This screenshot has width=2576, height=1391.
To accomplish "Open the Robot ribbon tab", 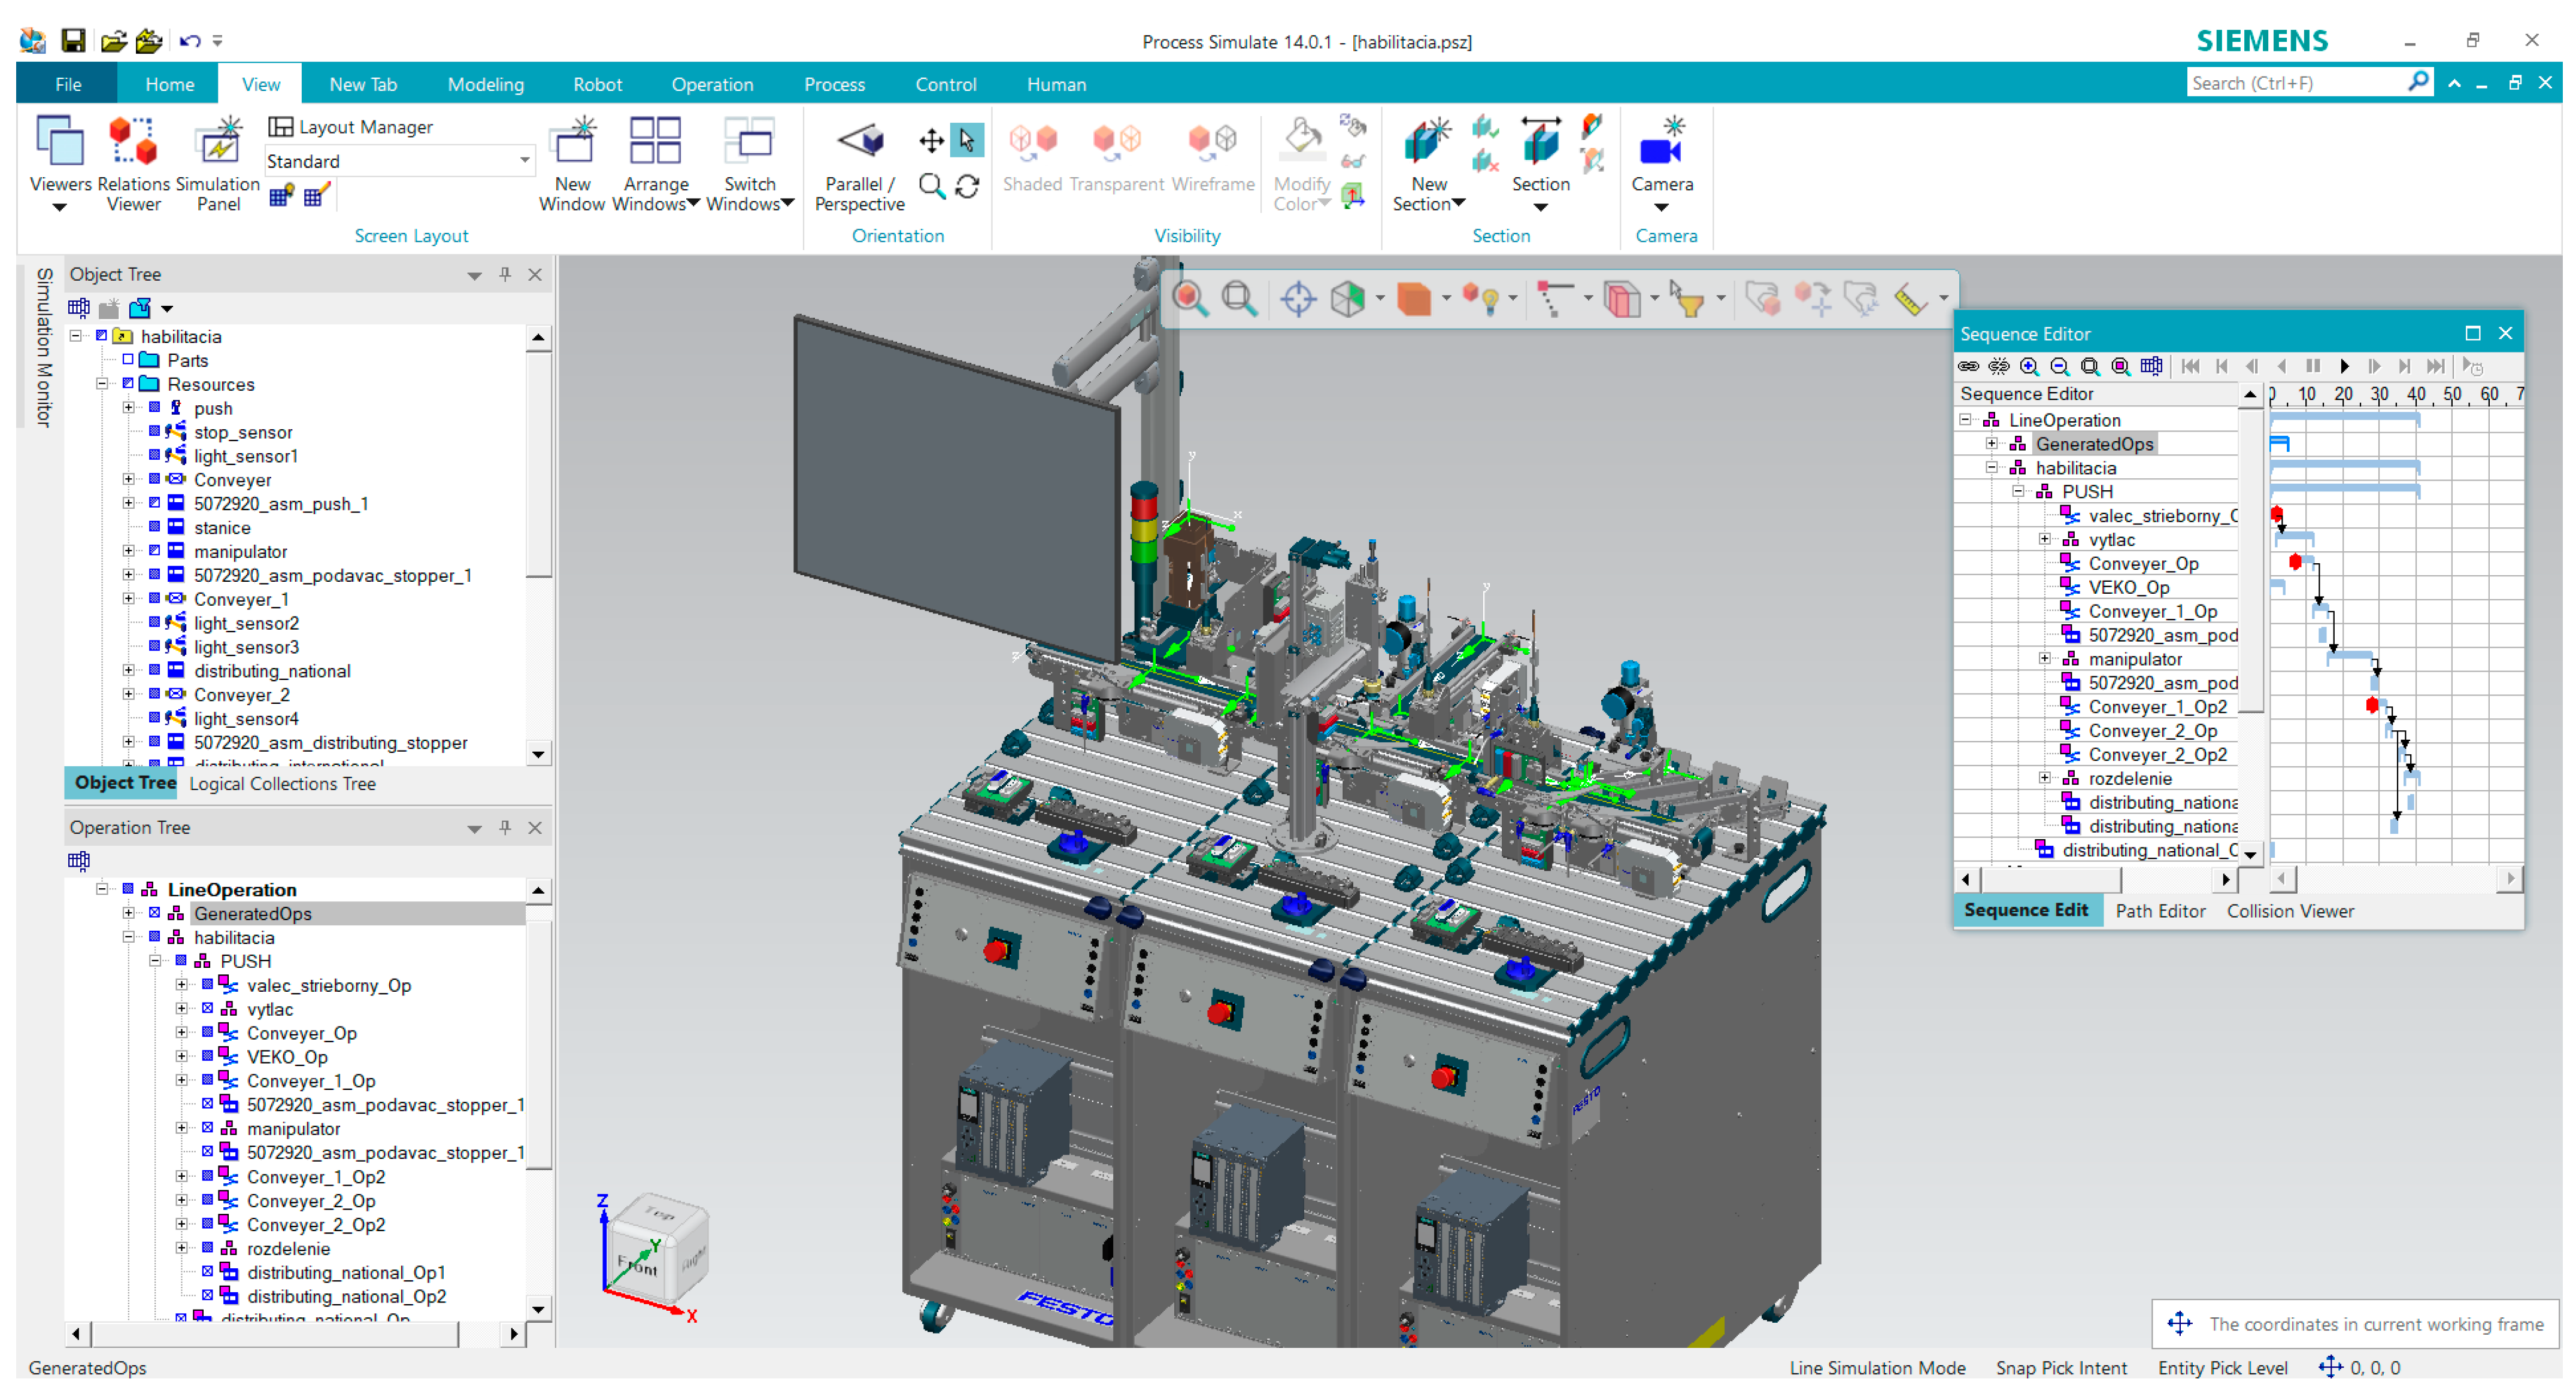I will tap(597, 84).
